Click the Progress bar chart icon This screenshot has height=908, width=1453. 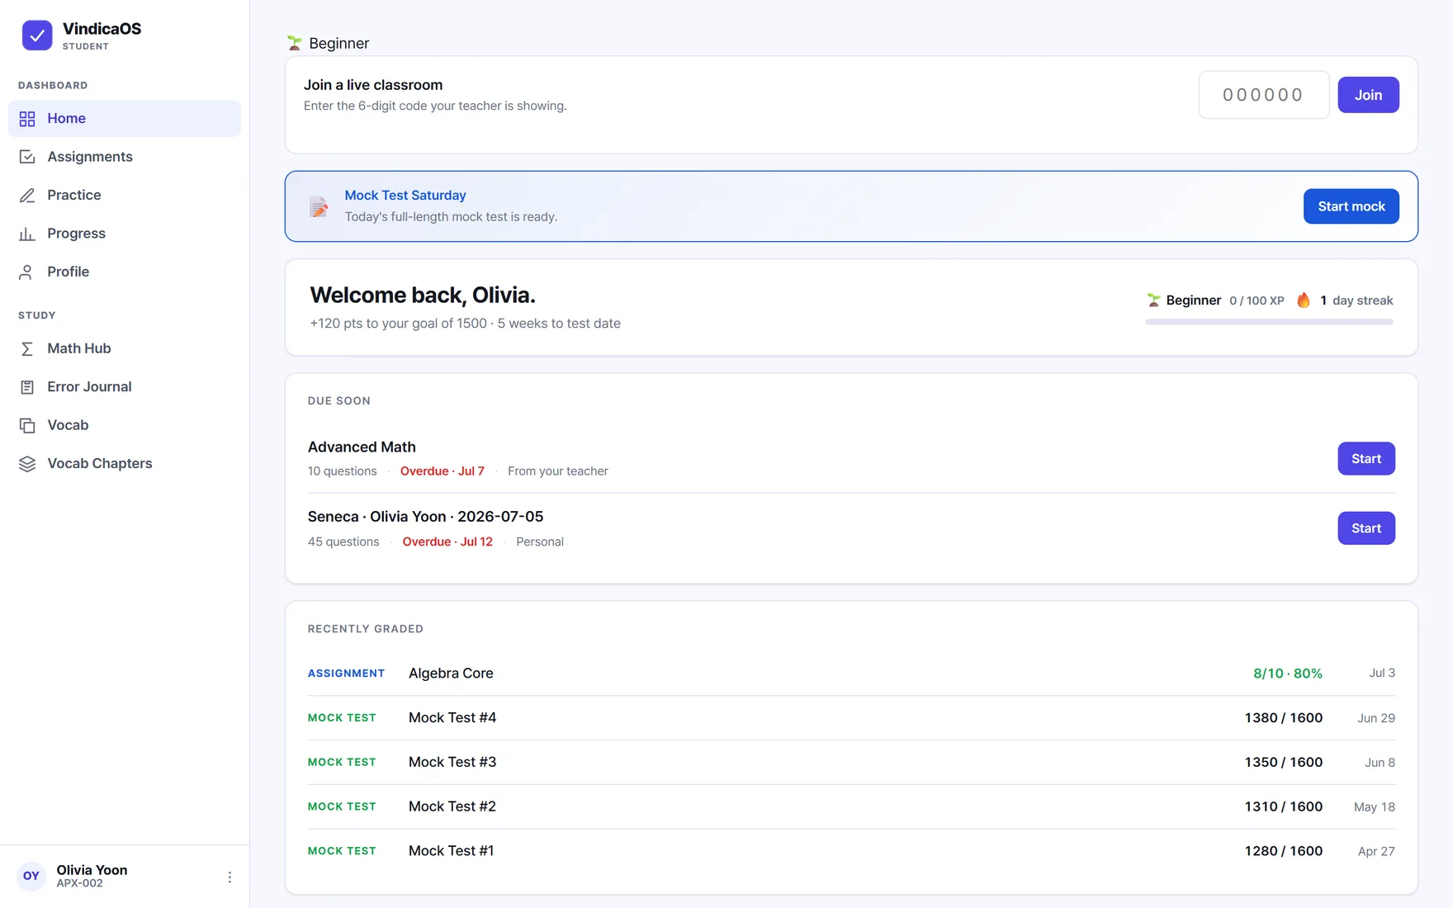(27, 234)
